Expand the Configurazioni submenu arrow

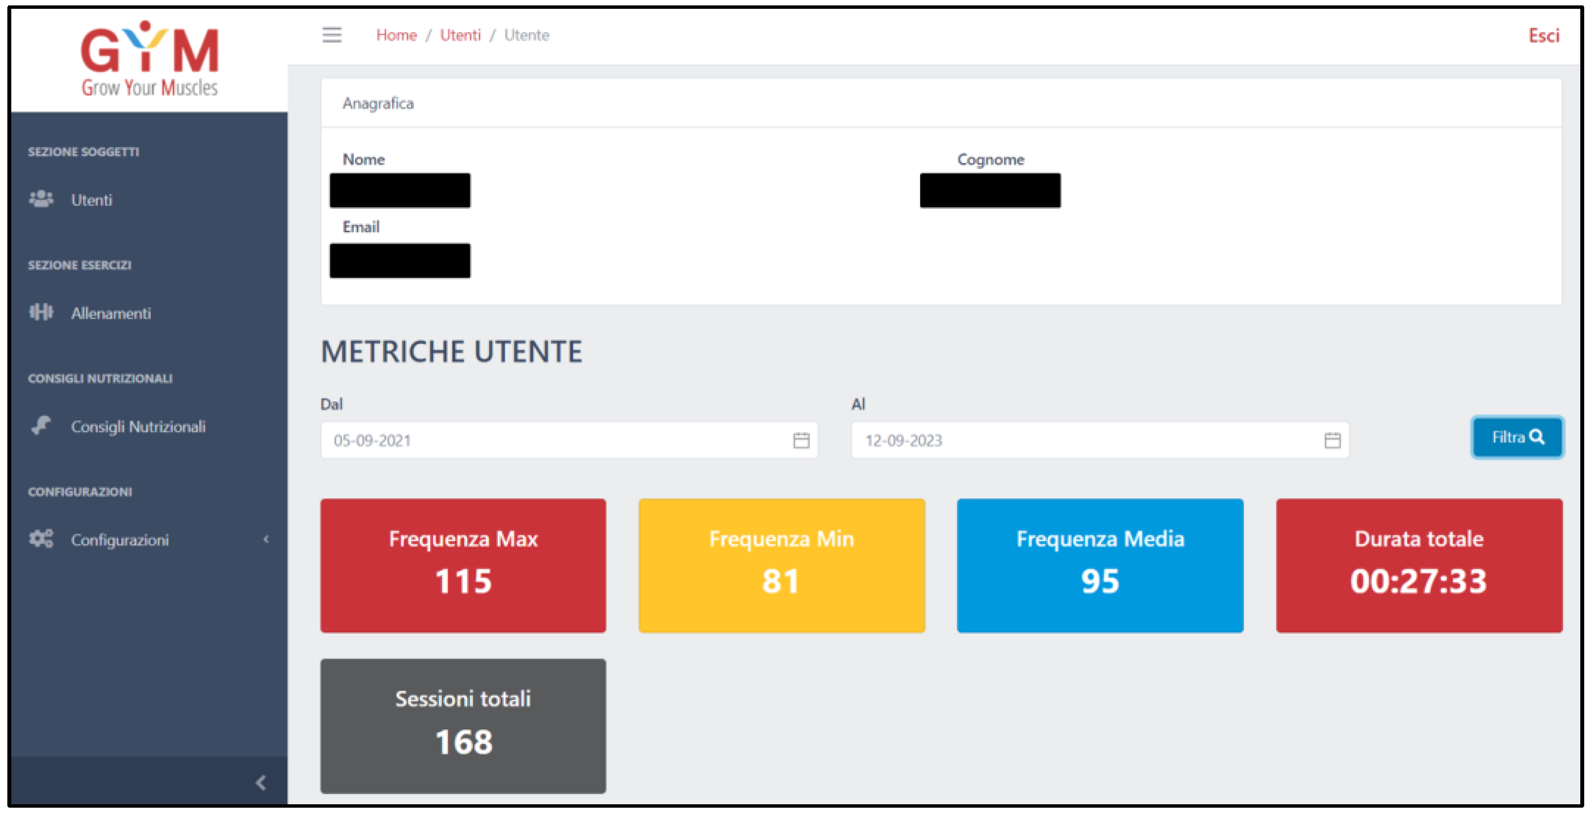(266, 539)
